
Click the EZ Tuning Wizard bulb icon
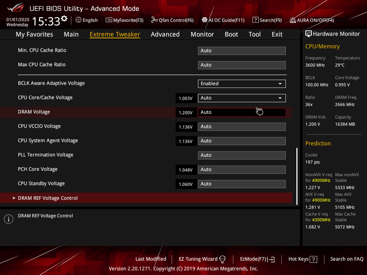(222, 259)
